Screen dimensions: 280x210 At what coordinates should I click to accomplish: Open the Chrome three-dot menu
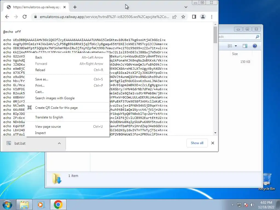click(212, 17)
